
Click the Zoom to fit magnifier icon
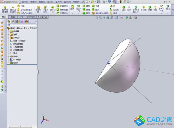97,18
